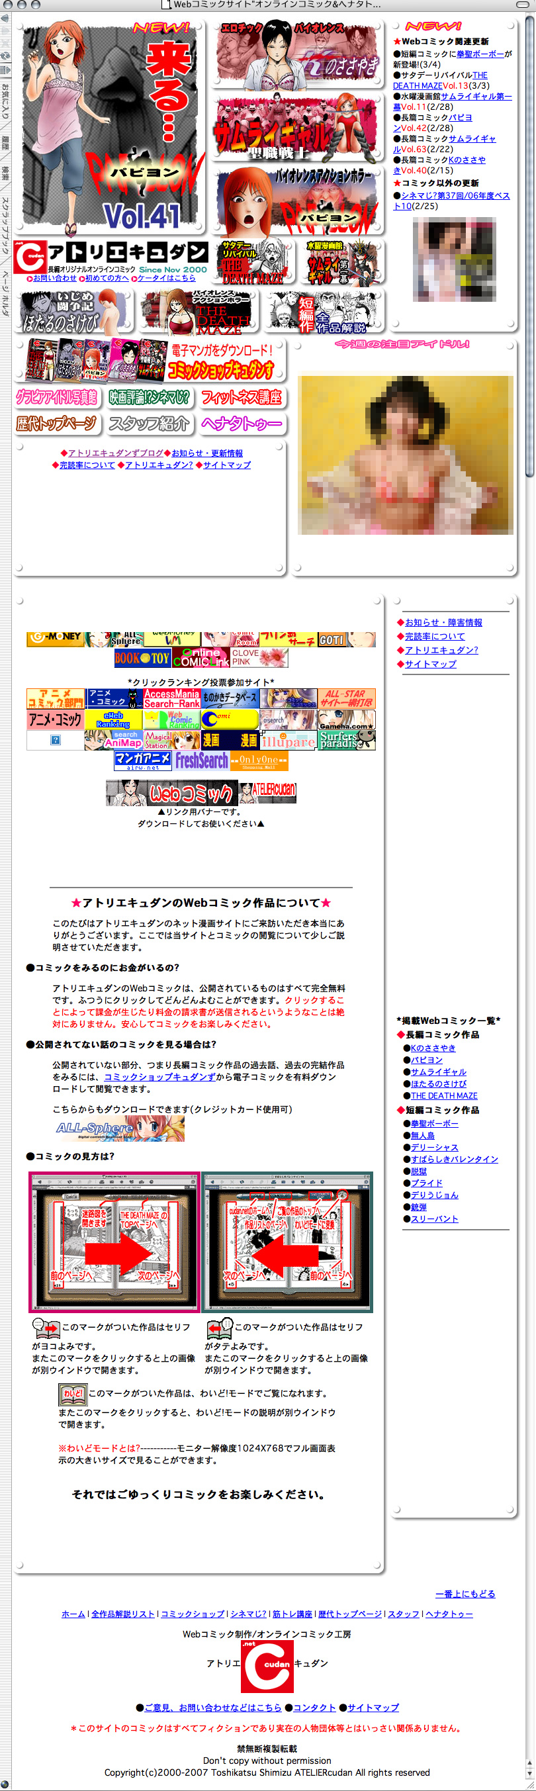Click the フィットネス講座 button

242,398
